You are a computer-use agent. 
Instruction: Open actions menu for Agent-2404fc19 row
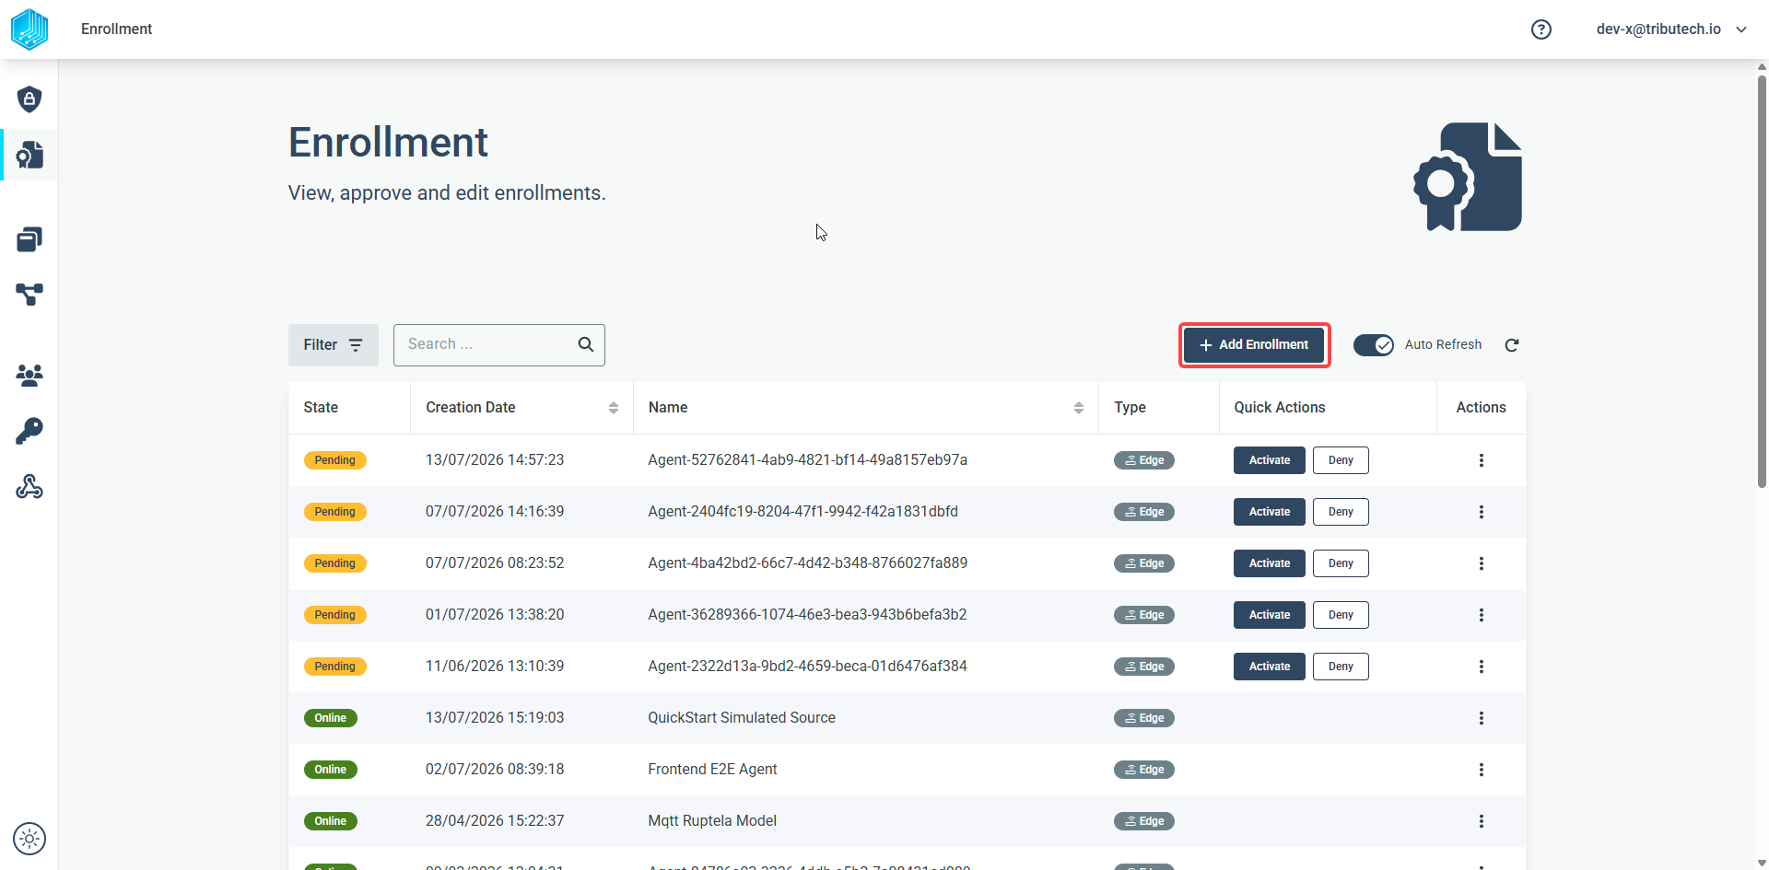1482,512
